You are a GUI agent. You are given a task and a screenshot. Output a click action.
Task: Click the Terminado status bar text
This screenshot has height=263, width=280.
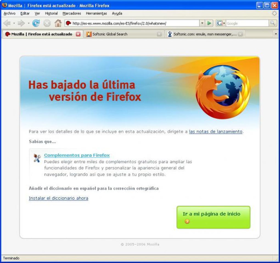[x=11, y=258]
